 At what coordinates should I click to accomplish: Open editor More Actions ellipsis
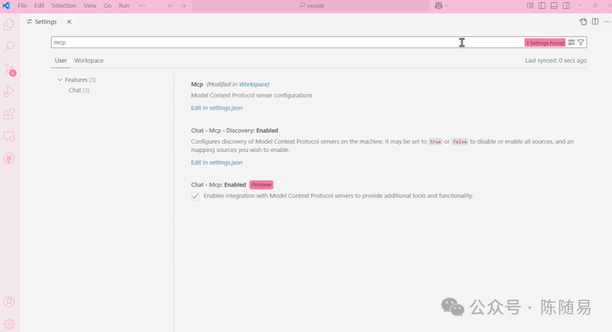pos(607,22)
